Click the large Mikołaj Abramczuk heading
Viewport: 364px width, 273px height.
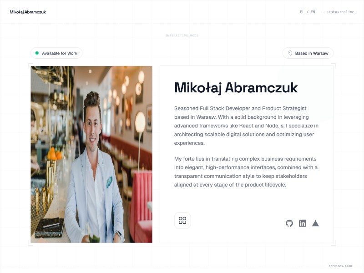coord(236,88)
